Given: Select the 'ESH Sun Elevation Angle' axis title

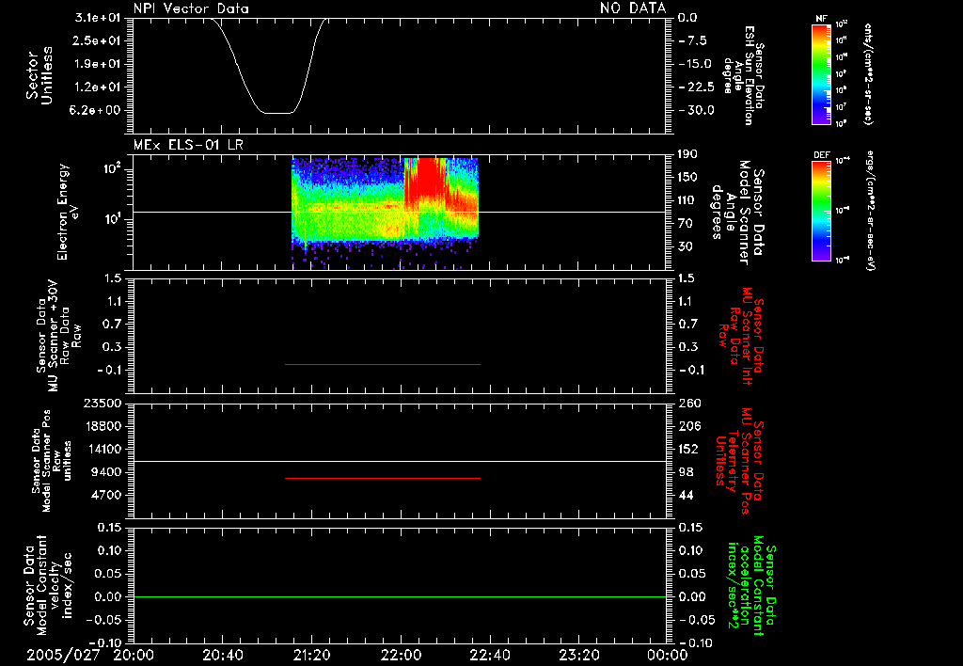Looking at the screenshot, I should [742, 75].
